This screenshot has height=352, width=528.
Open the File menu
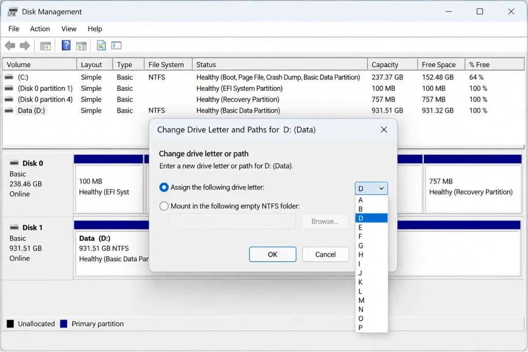(x=14, y=29)
